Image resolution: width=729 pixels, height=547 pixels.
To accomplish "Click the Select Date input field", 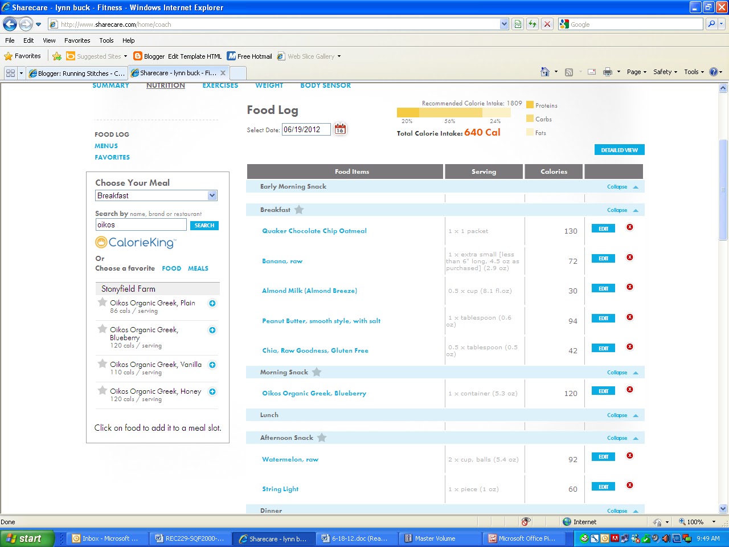I will click(x=306, y=129).
